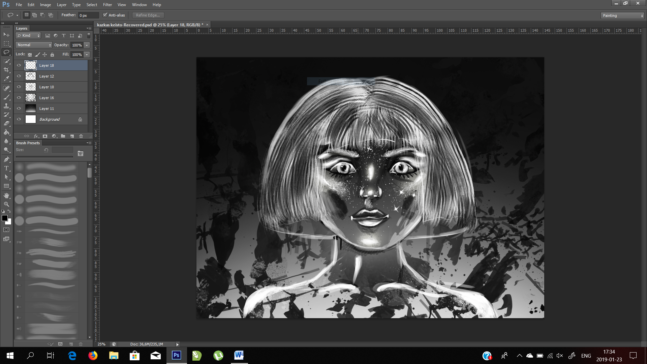Viewport: 647px width, 364px height.
Task: Click the delete layer trash icon
Action: [81, 136]
